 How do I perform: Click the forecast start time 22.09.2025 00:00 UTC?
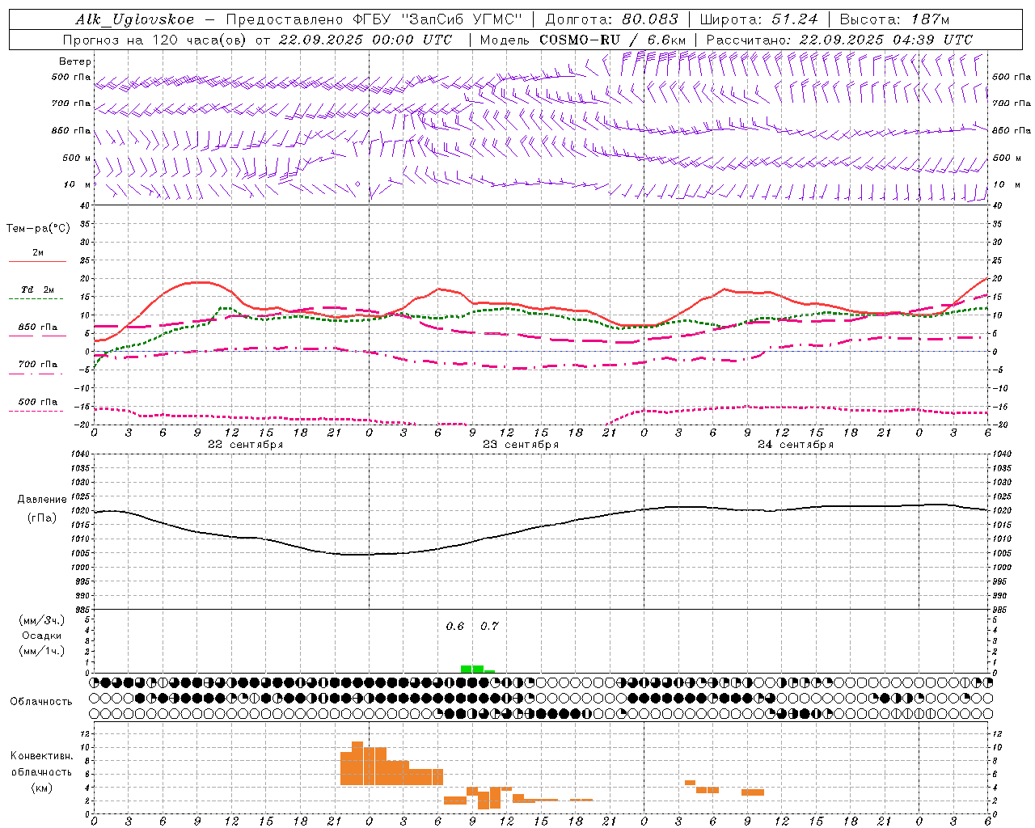coord(365,40)
